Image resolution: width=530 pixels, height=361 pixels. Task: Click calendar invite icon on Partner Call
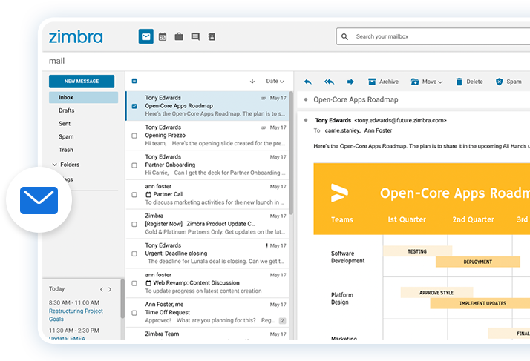click(148, 194)
